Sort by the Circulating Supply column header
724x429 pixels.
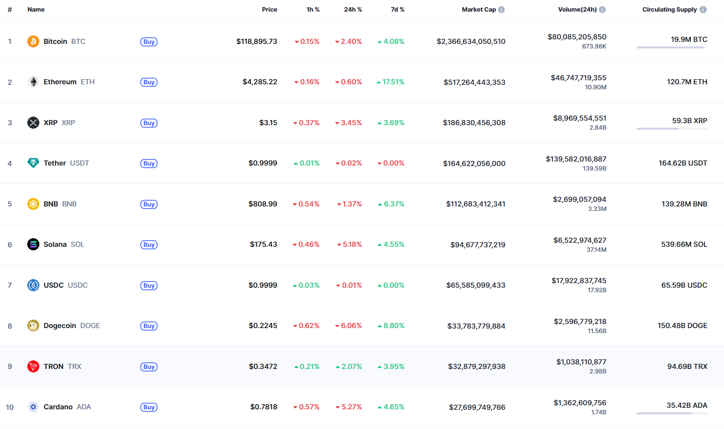669,10
